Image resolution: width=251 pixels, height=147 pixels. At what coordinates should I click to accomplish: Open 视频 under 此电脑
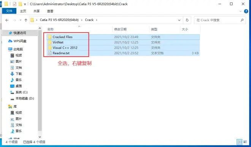pyautogui.click(x=19, y=55)
